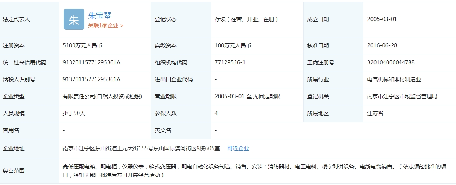The height and width of the screenshot is (185, 456).
Task: Click the registration status 存续 value
Action: (x=247, y=19)
